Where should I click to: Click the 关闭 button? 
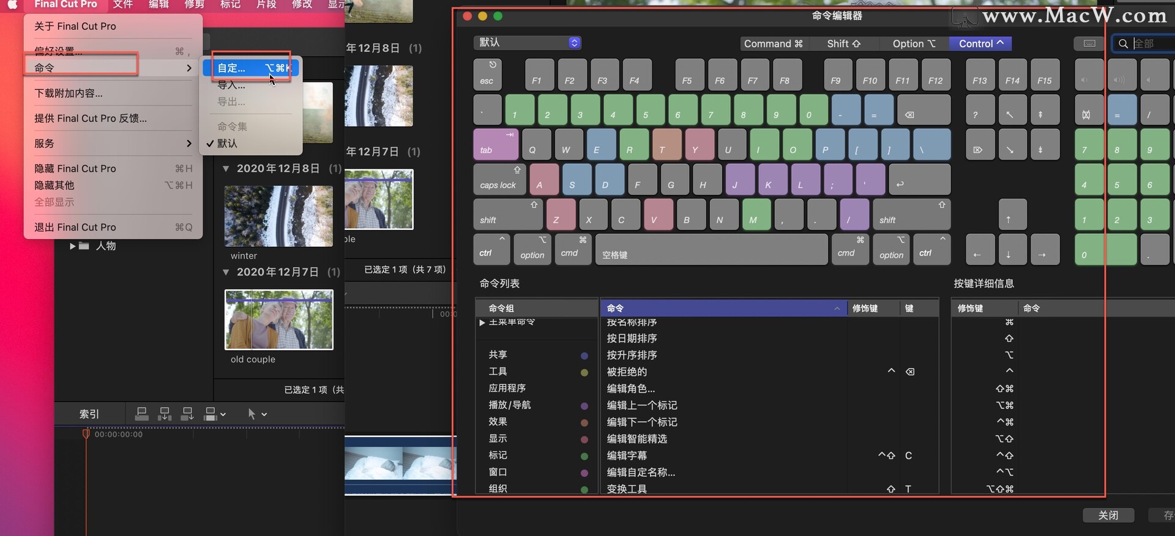1108,515
